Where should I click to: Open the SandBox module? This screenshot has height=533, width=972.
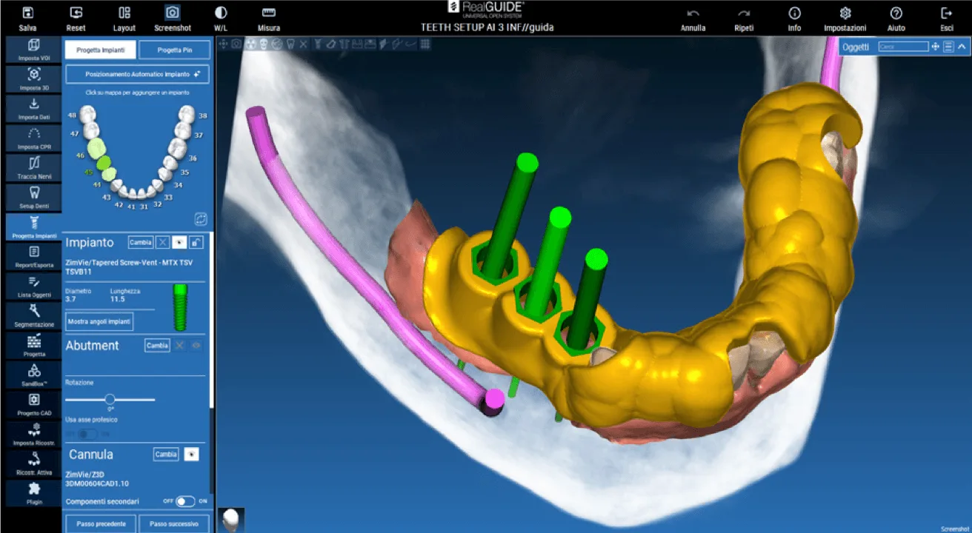(34, 375)
